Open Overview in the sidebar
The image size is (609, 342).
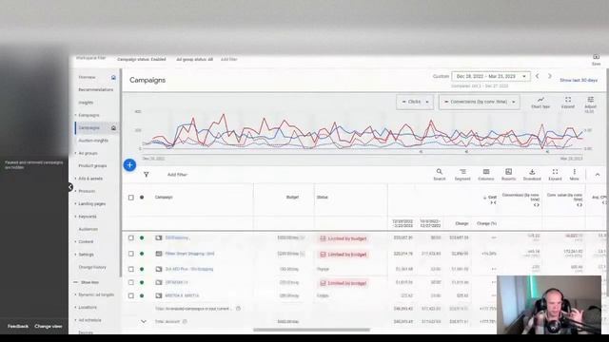pos(87,78)
